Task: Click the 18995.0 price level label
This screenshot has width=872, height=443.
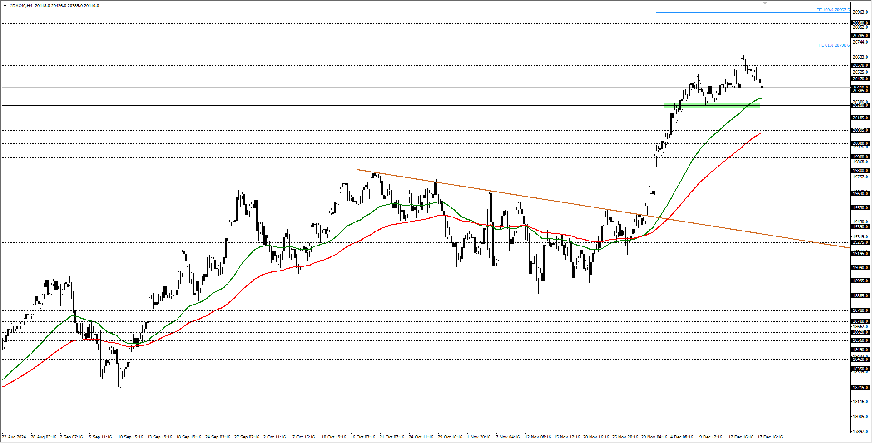Action: click(860, 281)
